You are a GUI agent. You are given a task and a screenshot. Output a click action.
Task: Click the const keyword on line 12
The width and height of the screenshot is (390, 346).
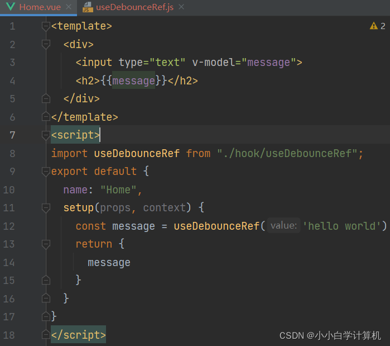click(x=91, y=226)
